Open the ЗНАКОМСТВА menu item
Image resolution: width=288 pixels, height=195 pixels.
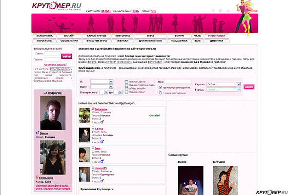point(44,36)
